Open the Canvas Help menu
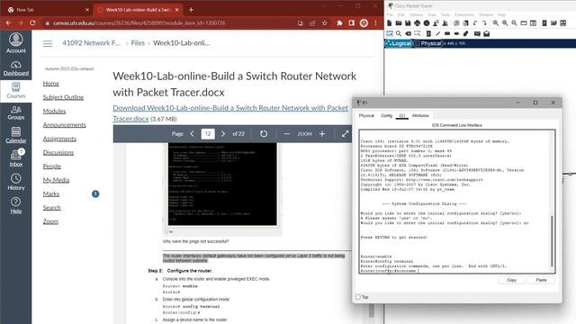The height and width of the screenshot is (324, 576). click(x=16, y=205)
